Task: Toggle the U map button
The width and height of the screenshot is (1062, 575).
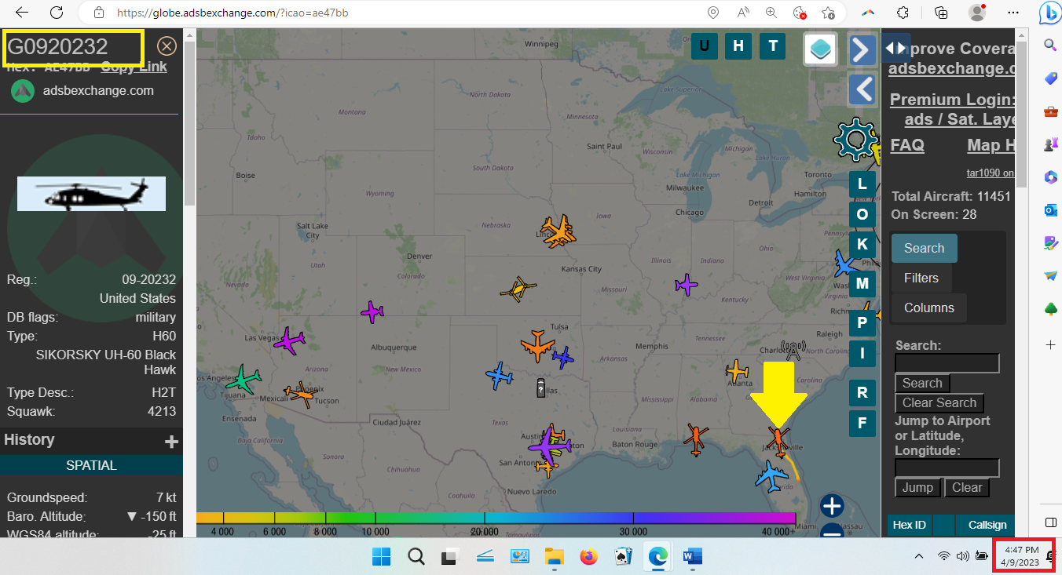Action: click(x=704, y=46)
